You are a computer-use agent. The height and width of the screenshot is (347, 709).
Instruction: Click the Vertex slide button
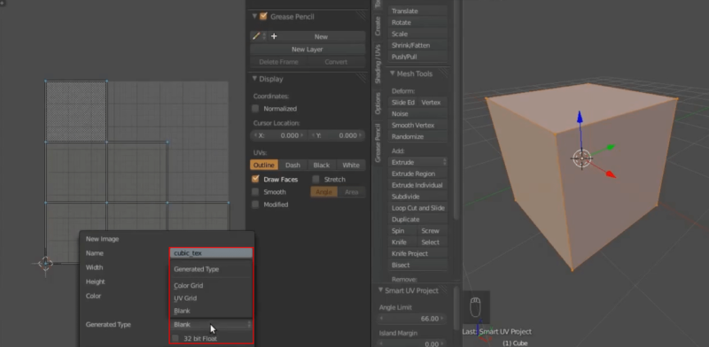click(432, 103)
